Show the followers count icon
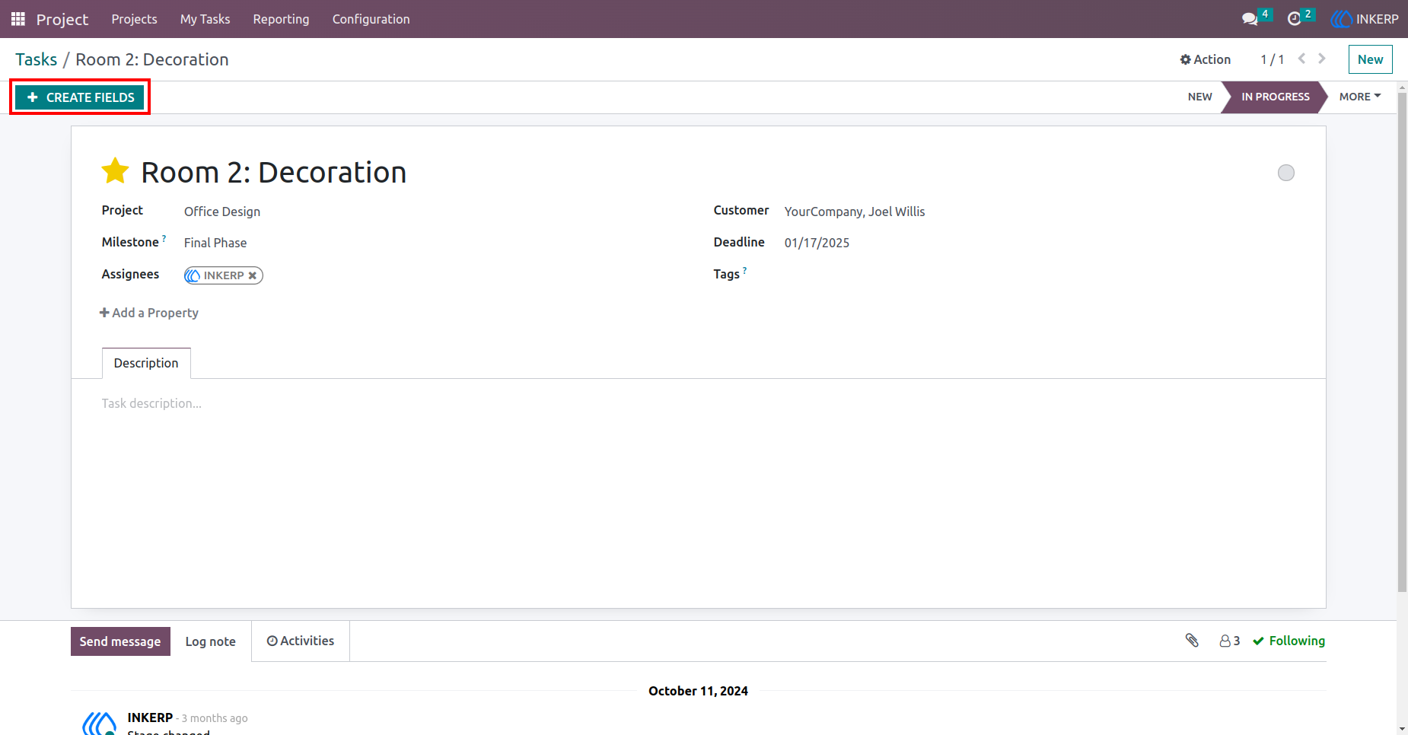 pyautogui.click(x=1229, y=641)
